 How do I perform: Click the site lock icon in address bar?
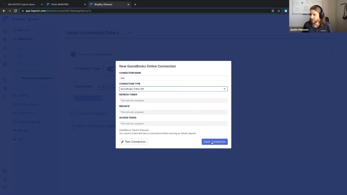pos(23,11)
